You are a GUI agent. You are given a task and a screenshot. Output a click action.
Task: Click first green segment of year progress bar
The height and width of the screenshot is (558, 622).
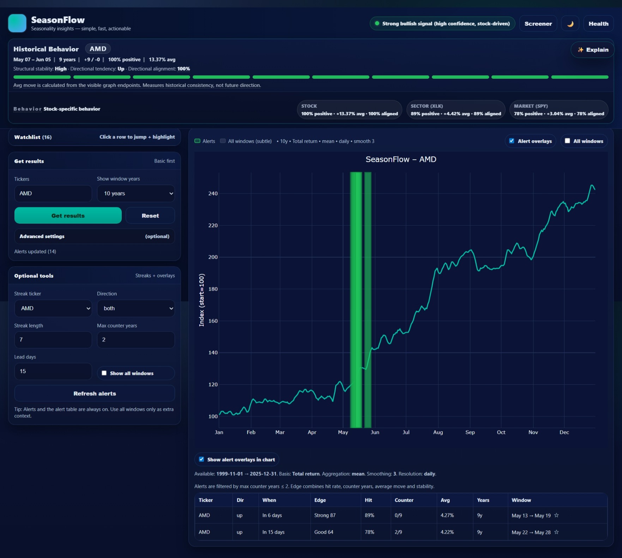click(42, 77)
